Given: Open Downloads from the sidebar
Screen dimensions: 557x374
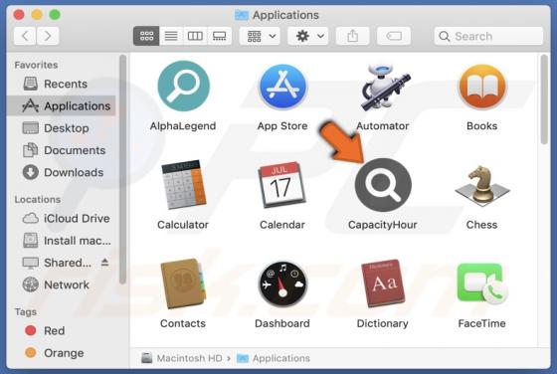Looking at the screenshot, I should coord(61,172).
